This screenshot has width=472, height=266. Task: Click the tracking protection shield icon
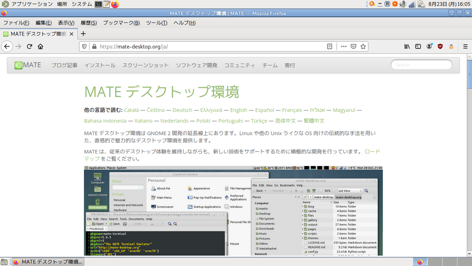[84, 47]
